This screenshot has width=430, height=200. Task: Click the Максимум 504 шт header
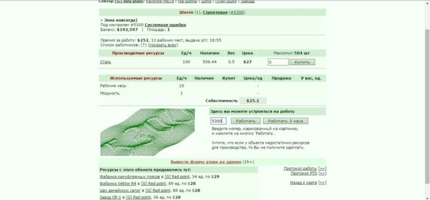click(291, 53)
